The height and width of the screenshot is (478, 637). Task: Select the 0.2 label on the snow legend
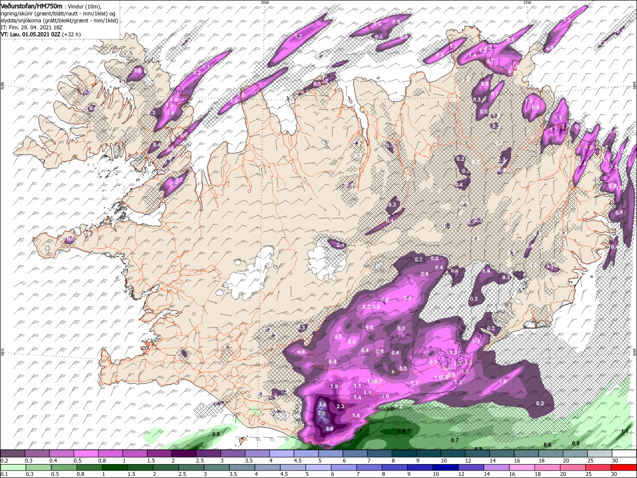pos(3,461)
